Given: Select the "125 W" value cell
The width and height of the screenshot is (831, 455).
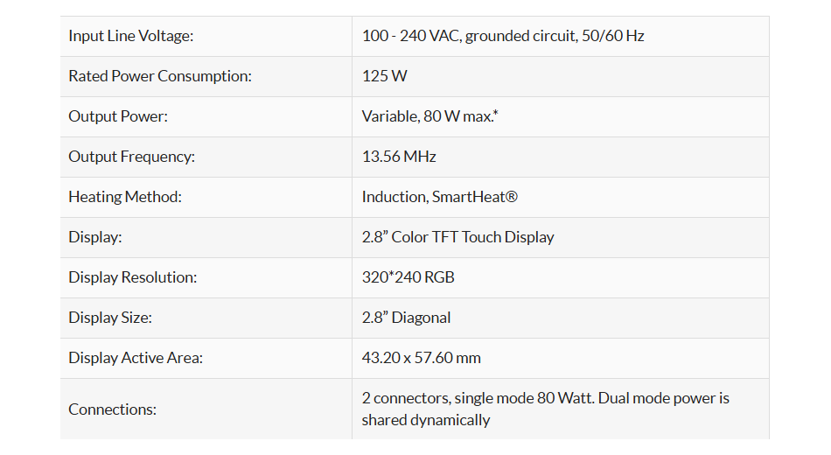Looking at the screenshot, I should [x=385, y=76].
